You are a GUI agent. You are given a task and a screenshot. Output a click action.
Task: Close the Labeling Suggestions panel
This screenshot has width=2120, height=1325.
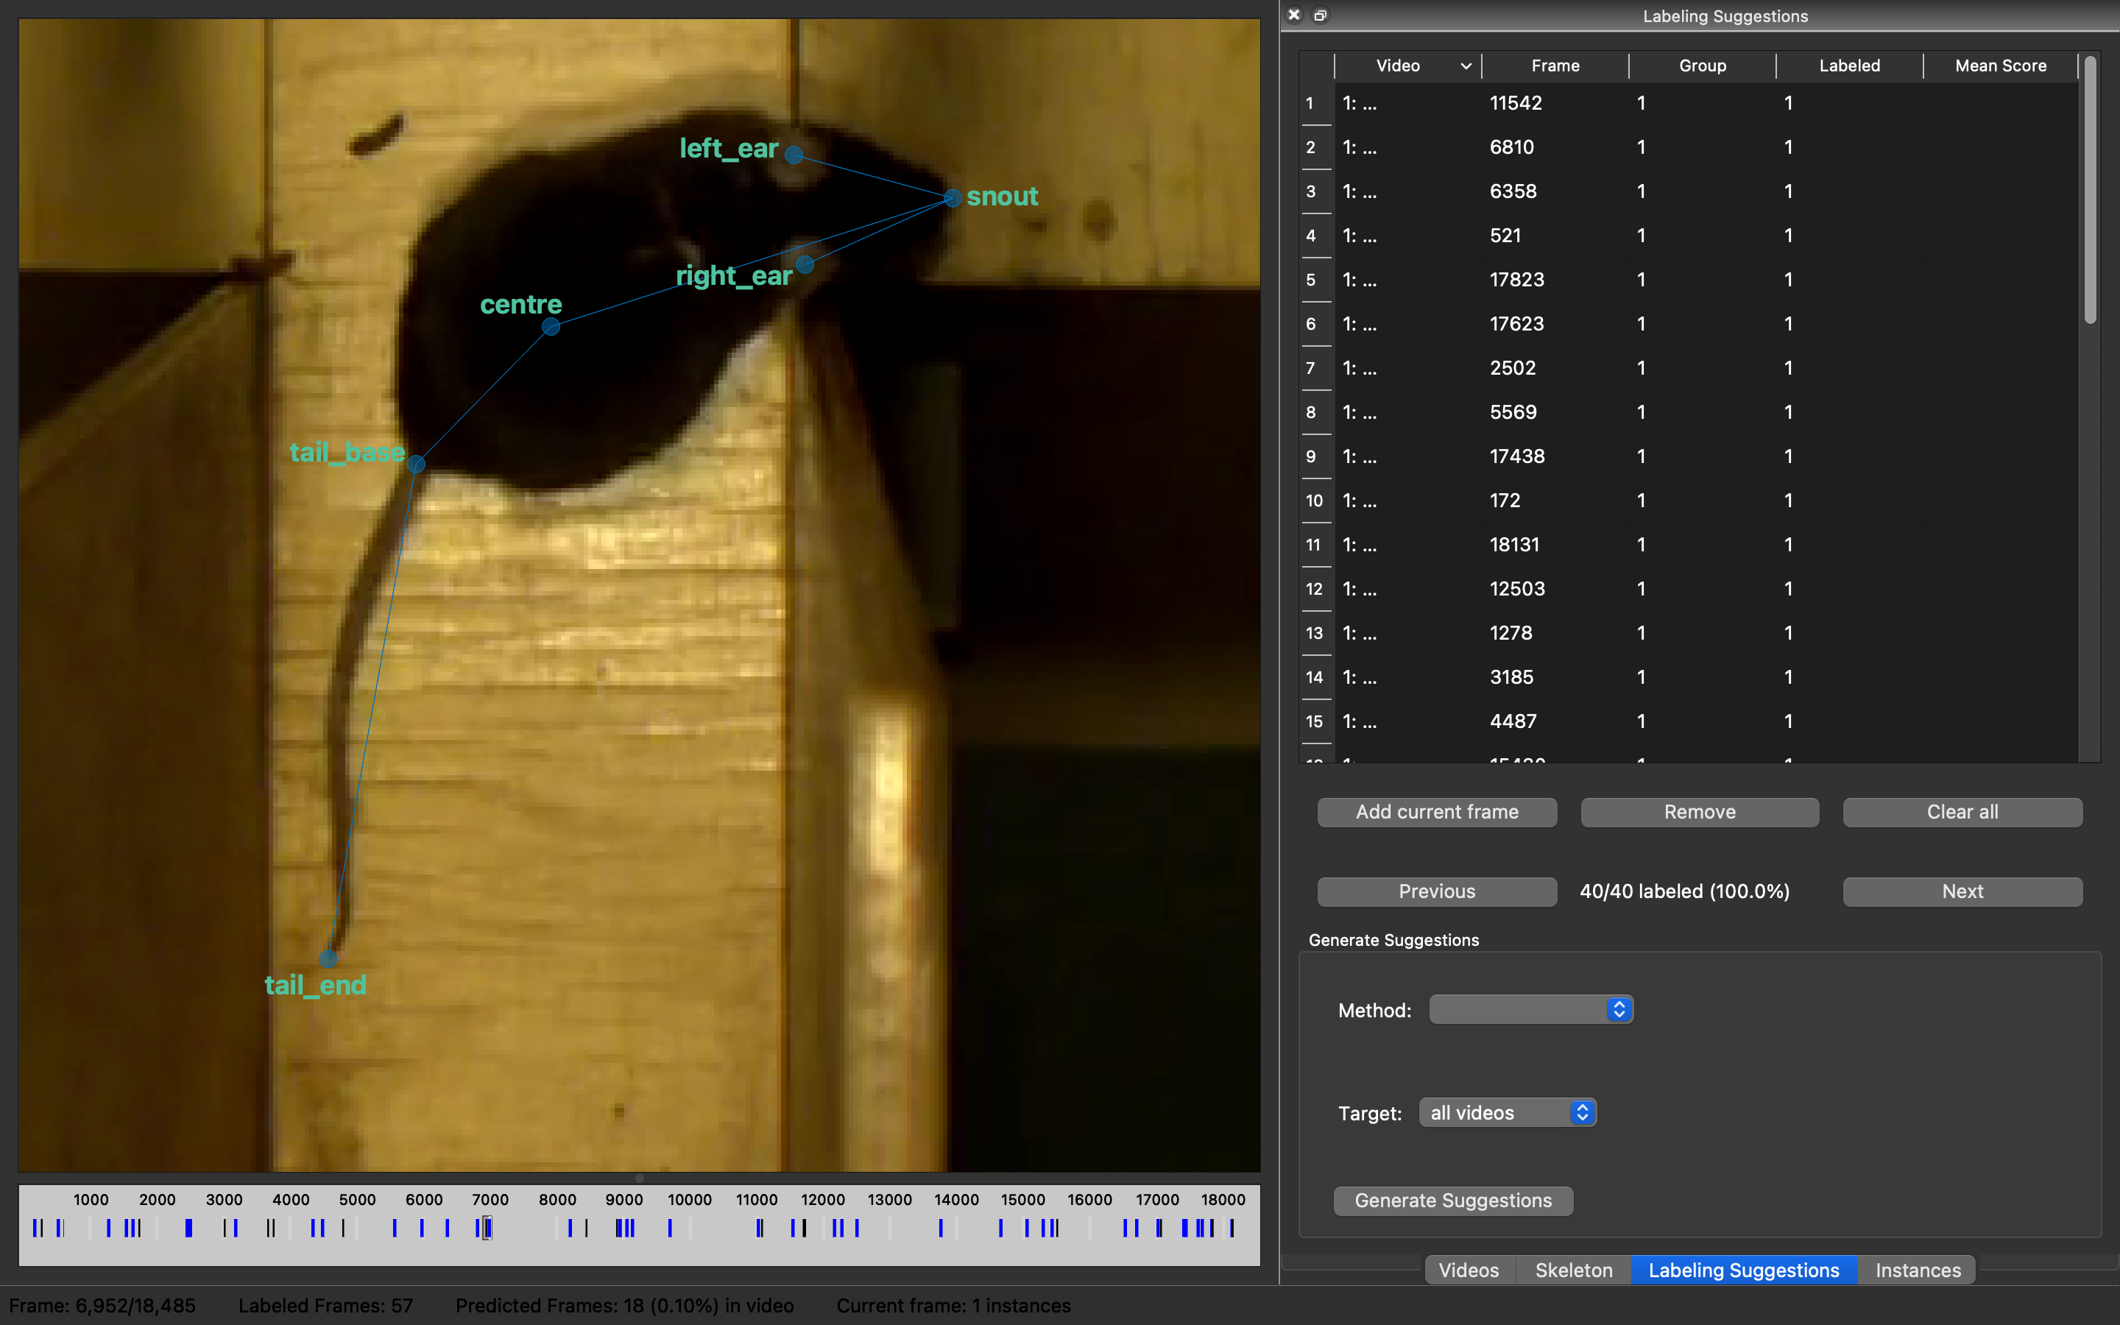[x=1294, y=15]
